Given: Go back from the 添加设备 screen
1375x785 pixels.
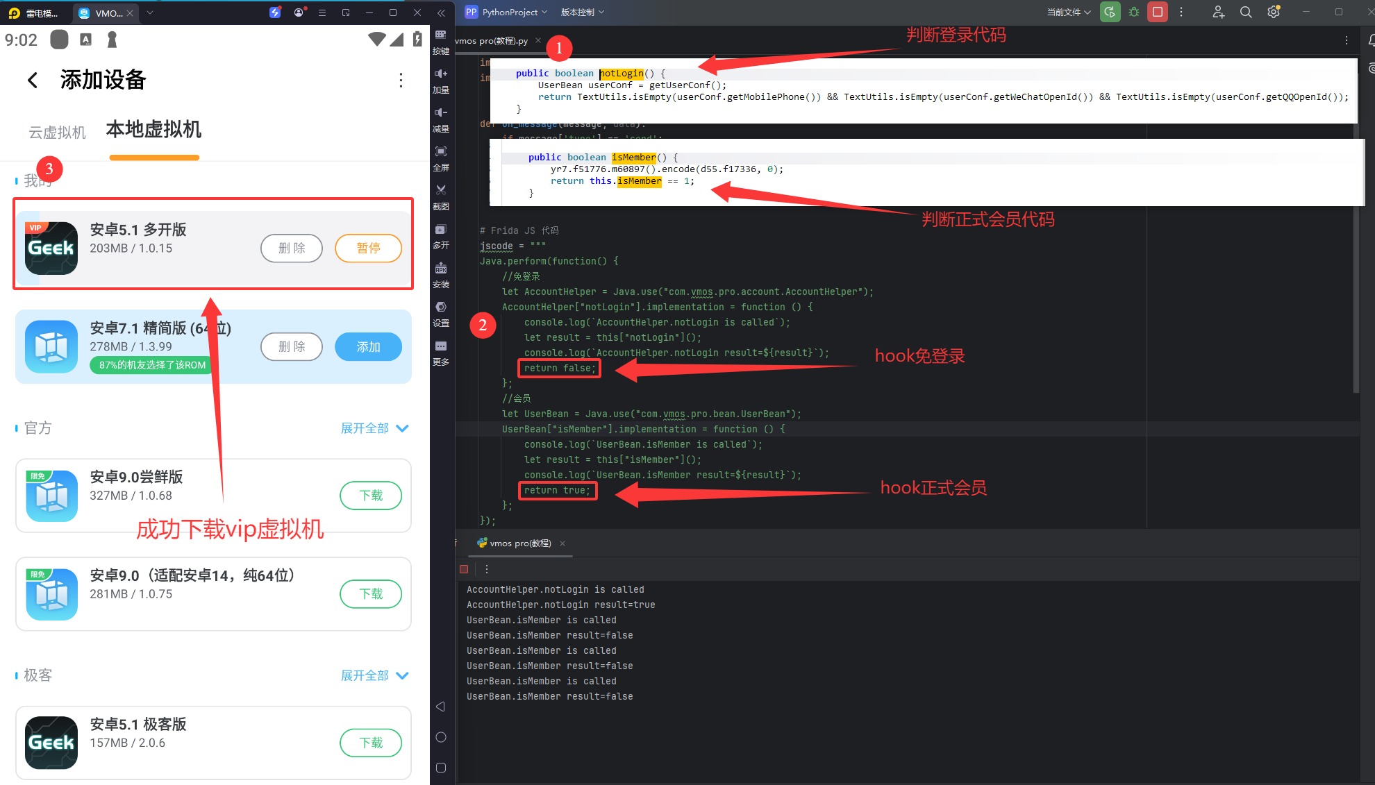Looking at the screenshot, I should pyautogui.click(x=33, y=80).
